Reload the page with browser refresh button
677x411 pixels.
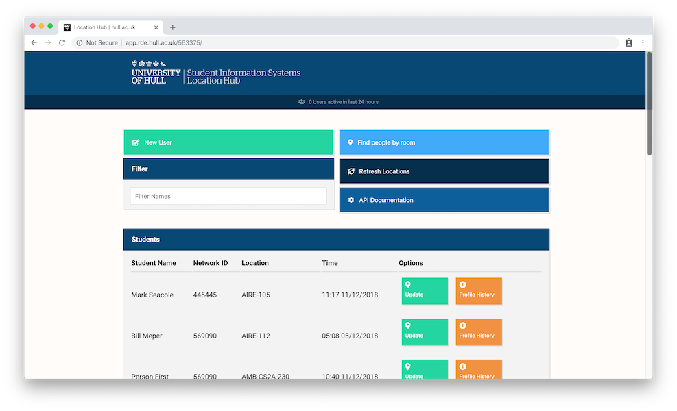(x=62, y=42)
